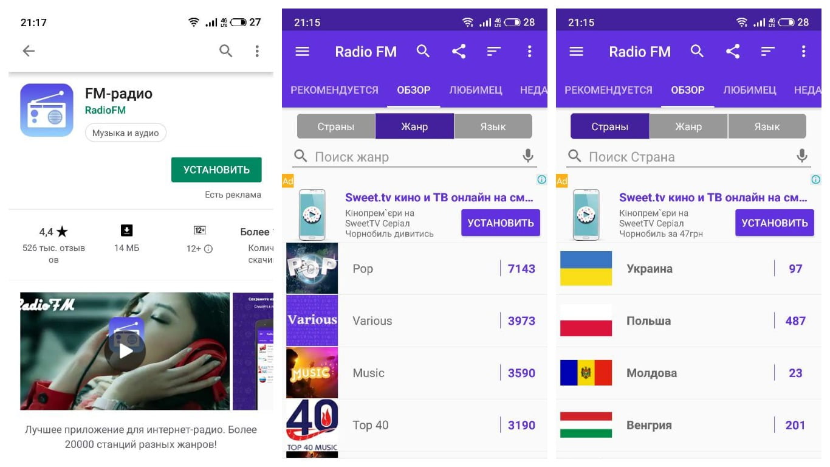Switch to ЛЮБИМЕЦ tab in middle screen

point(476,90)
